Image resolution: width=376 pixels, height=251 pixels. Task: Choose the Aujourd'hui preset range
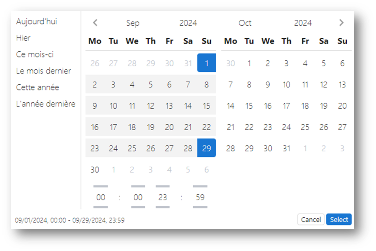coord(36,21)
